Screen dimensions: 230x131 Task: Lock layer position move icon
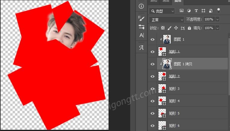(x=176, y=28)
